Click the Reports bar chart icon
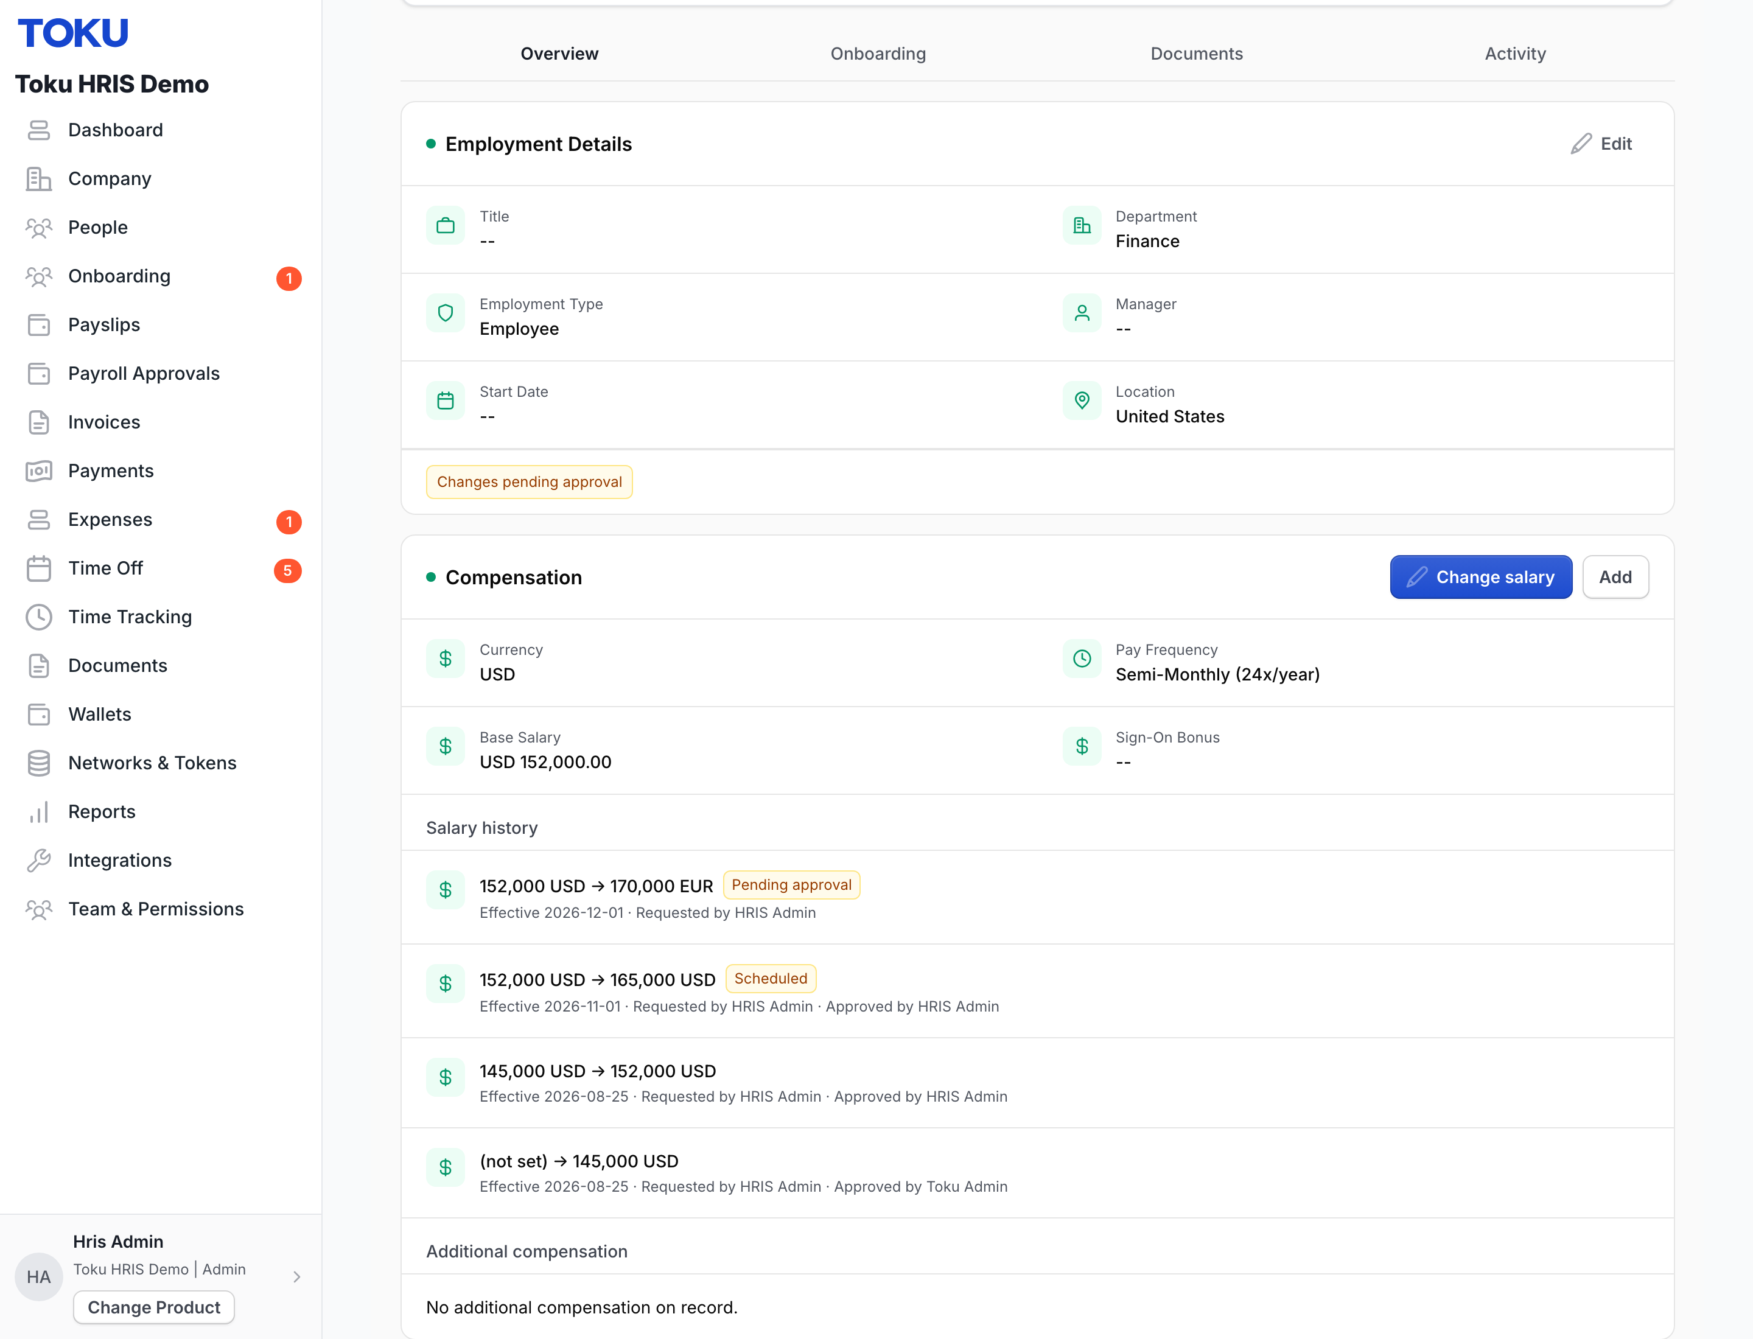Image resolution: width=1753 pixels, height=1339 pixels. [38, 811]
